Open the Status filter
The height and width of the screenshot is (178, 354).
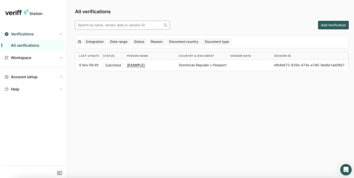139,42
